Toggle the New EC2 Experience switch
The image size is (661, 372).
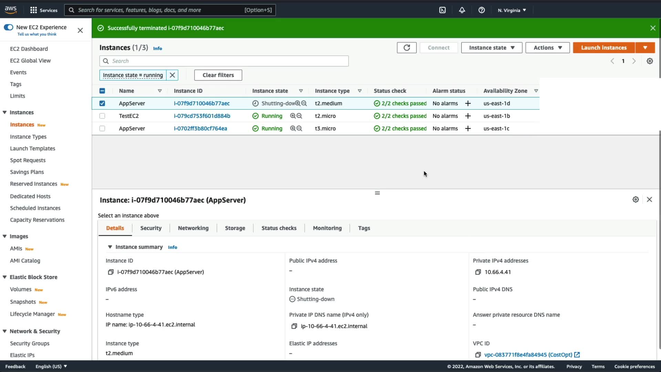tap(9, 27)
